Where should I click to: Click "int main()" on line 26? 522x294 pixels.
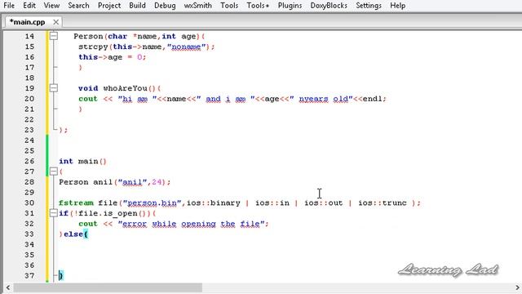[82, 161]
